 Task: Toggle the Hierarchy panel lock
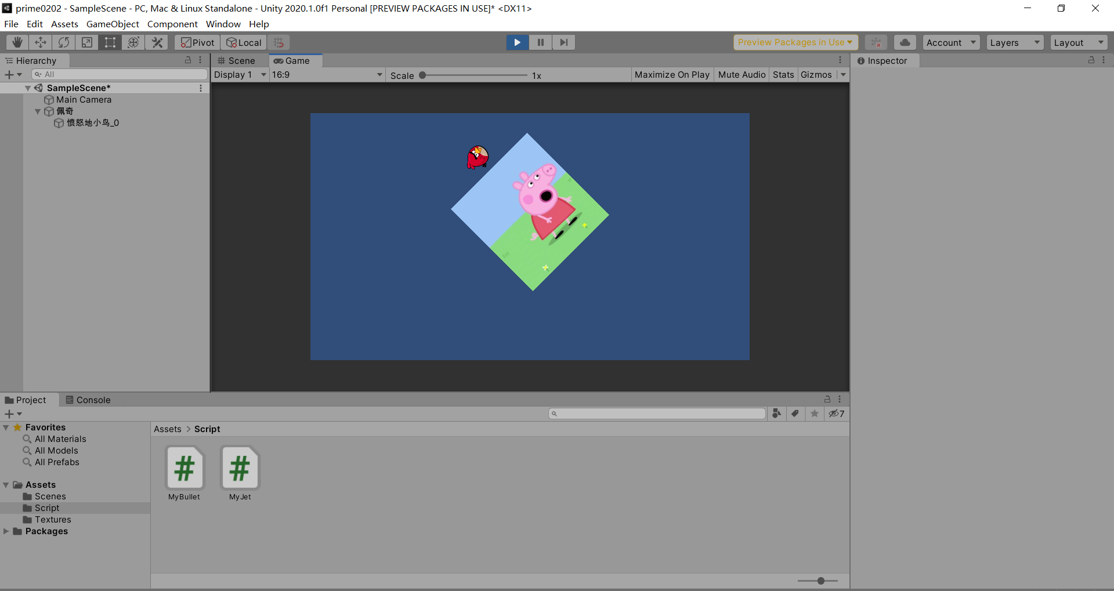[188, 60]
